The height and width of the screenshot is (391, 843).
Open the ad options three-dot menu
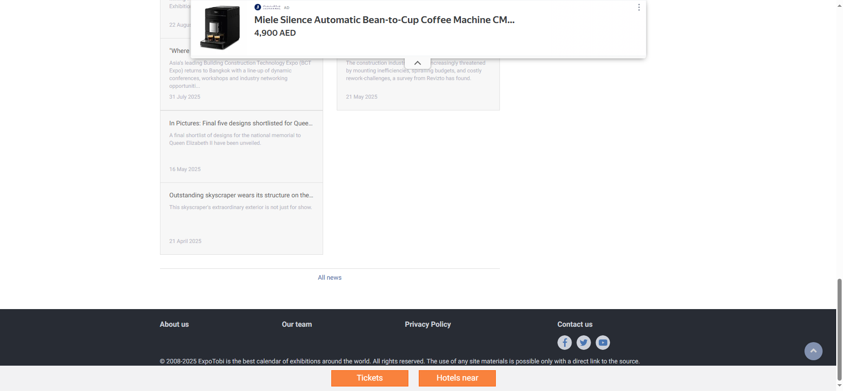point(639,8)
